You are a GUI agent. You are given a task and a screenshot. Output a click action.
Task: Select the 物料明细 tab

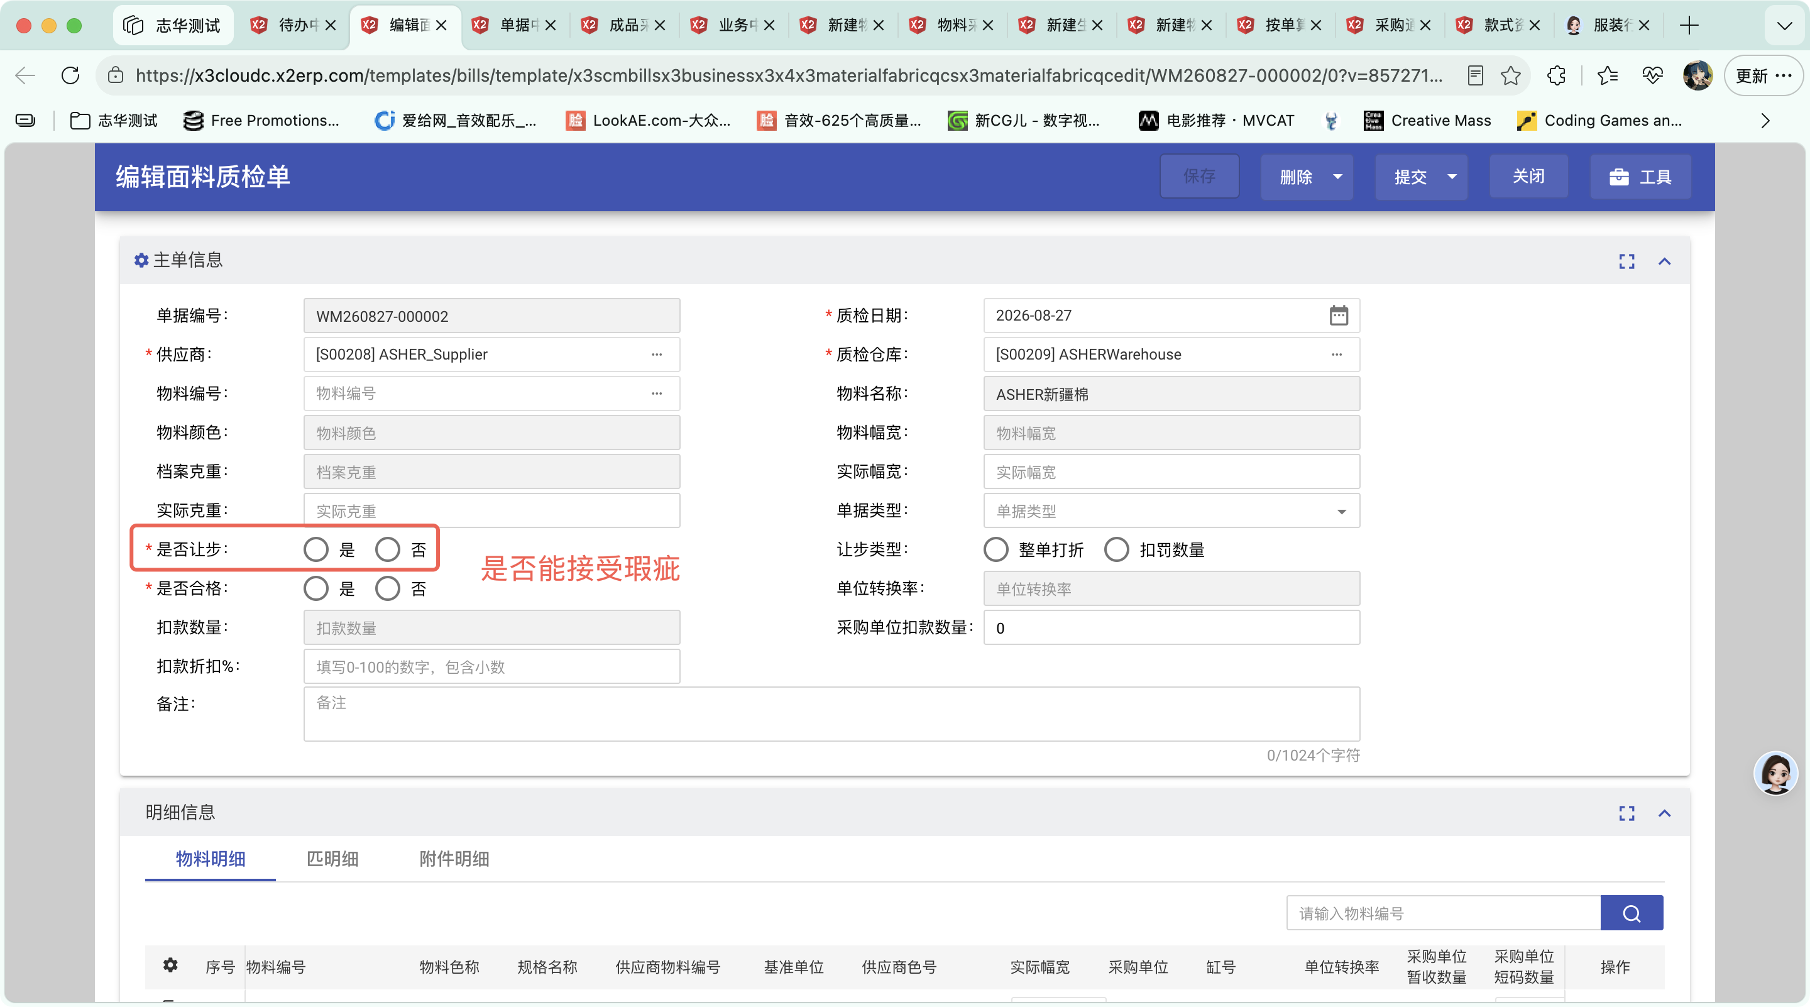click(x=210, y=859)
